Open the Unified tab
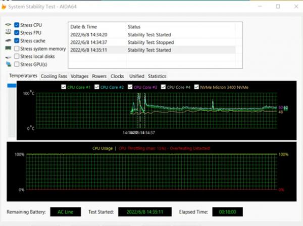The image size is (303, 226). tap(137, 76)
